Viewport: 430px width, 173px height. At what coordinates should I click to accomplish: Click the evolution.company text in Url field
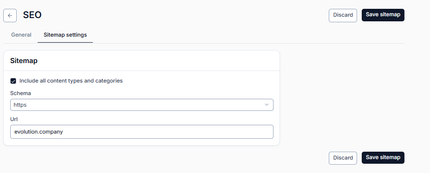click(x=39, y=132)
